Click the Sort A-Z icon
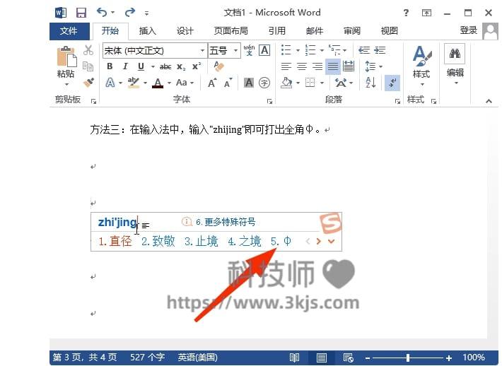This screenshot has width=502, height=366. point(370,83)
